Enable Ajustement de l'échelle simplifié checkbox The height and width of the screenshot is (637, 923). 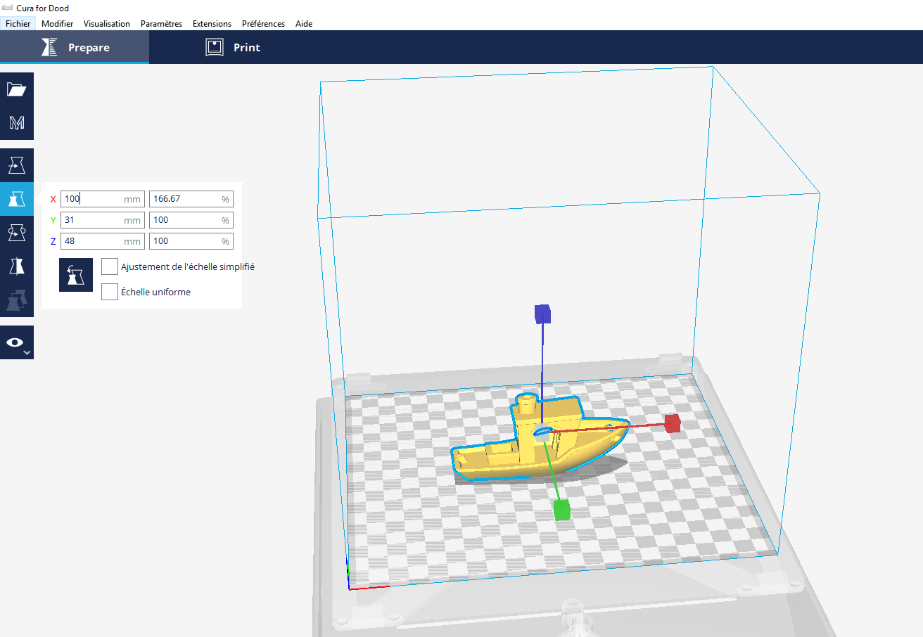tap(110, 266)
